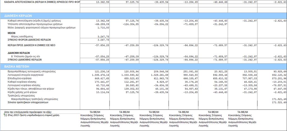Click the value 94.684,40
This screenshot has height=131, width=287.
click(x=103, y=89)
